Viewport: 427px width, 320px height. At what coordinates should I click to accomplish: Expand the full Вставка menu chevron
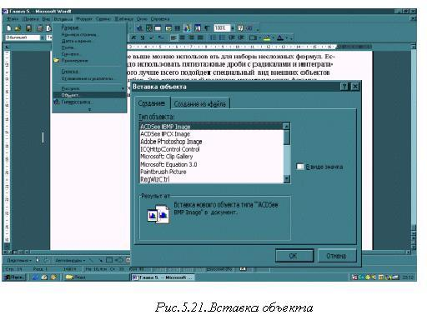(89, 110)
